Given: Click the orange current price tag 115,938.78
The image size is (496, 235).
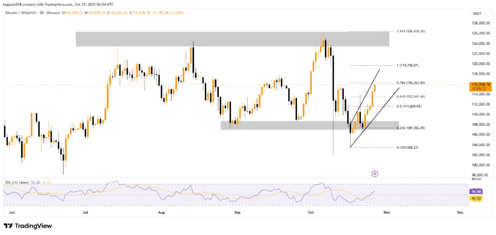Looking at the screenshot, I should (x=480, y=85).
